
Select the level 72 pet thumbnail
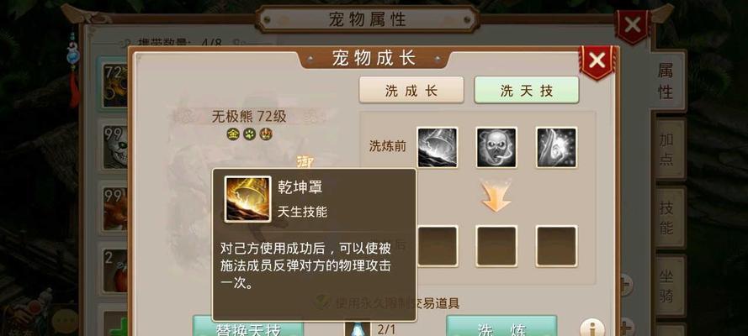click(114, 85)
